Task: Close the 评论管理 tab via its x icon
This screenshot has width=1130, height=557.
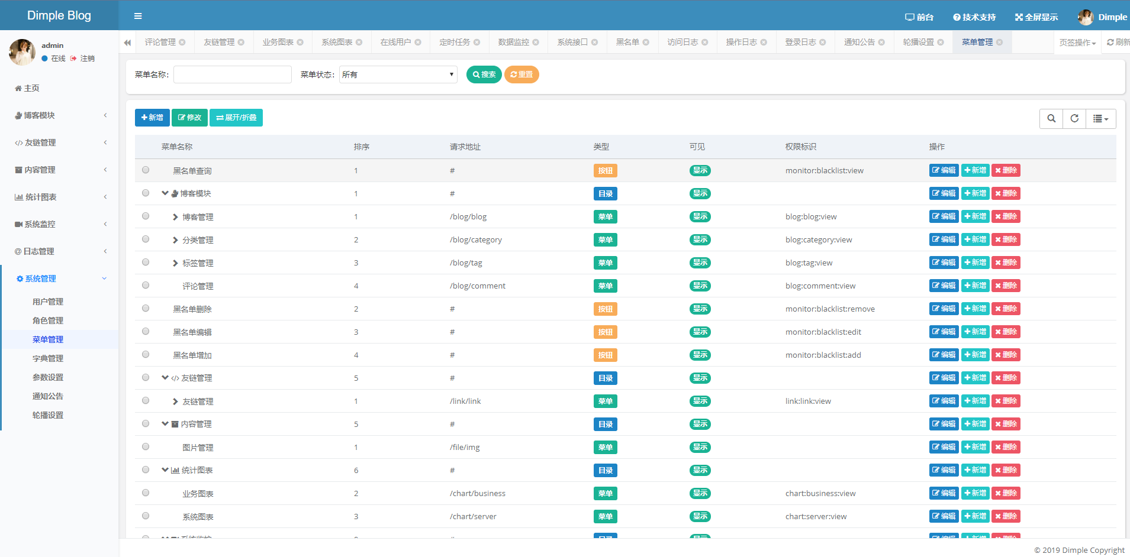Action: 182,42
